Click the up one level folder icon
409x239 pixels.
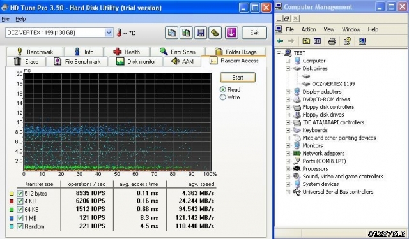pos(306,41)
